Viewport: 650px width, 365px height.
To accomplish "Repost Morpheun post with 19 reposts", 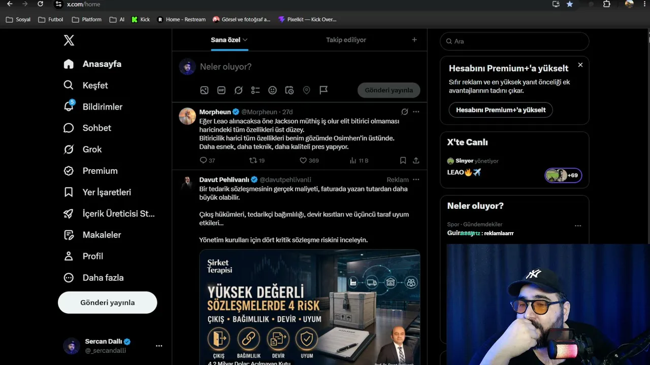I will [257, 160].
